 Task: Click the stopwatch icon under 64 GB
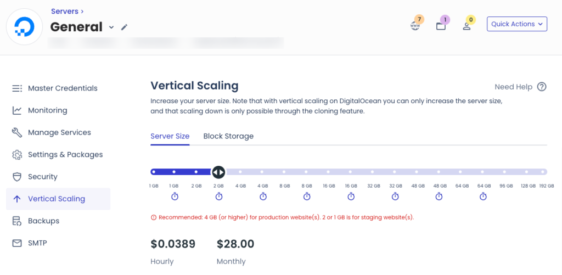click(x=483, y=197)
